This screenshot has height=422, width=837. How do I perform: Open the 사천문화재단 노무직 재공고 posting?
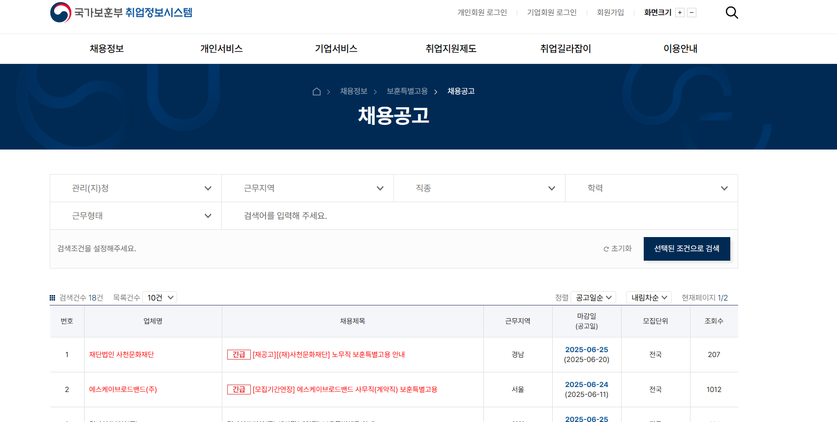[329, 355]
